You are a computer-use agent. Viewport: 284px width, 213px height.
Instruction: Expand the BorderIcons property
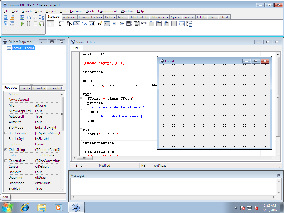click(6, 133)
